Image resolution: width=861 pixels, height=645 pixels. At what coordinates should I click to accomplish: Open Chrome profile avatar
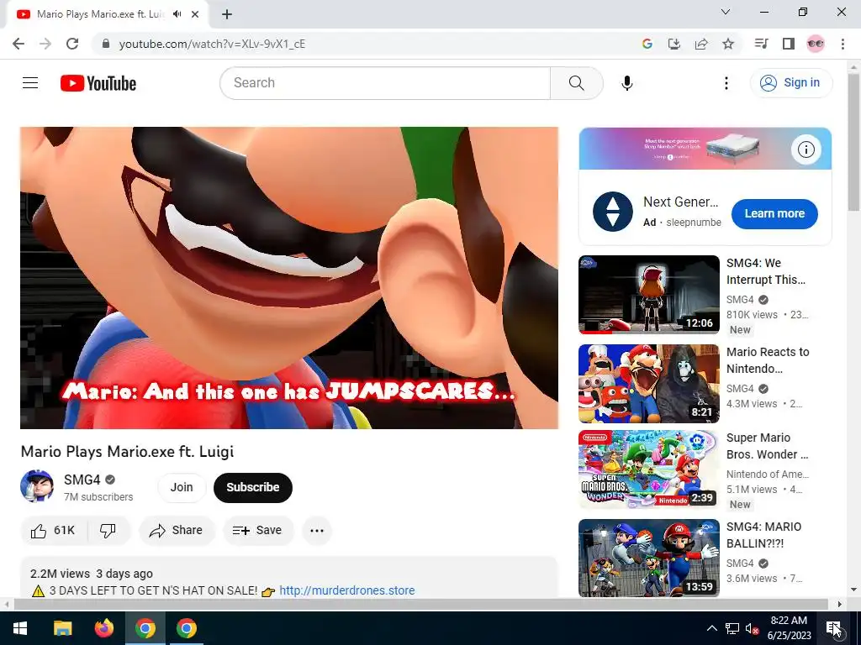pyautogui.click(x=816, y=44)
